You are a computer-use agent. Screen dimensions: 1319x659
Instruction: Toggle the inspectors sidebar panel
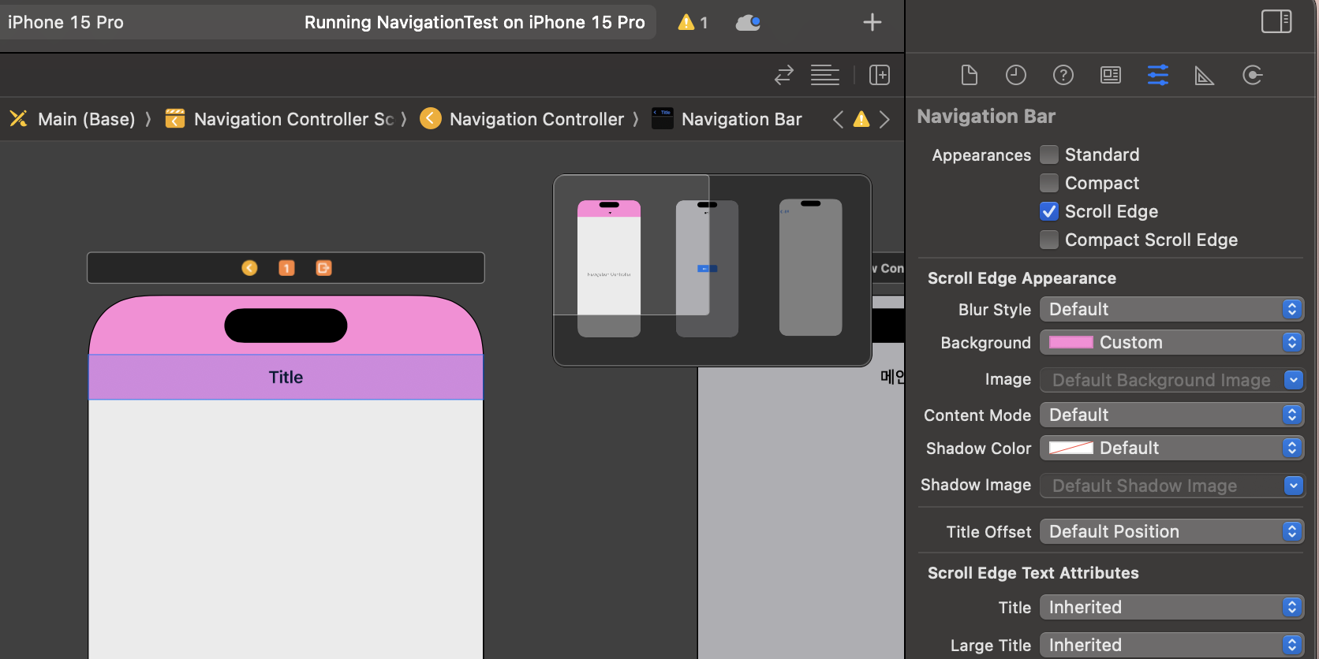click(1276, 21)
